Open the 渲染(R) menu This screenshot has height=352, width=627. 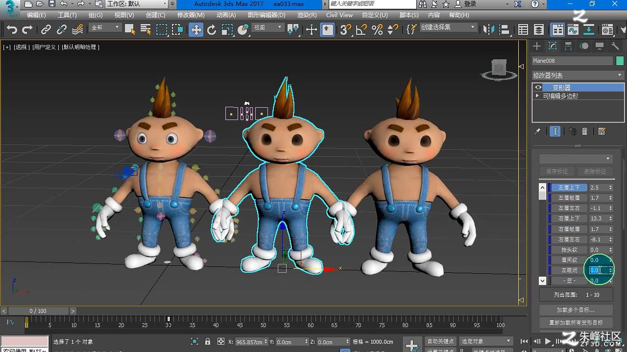coord(307,15)
